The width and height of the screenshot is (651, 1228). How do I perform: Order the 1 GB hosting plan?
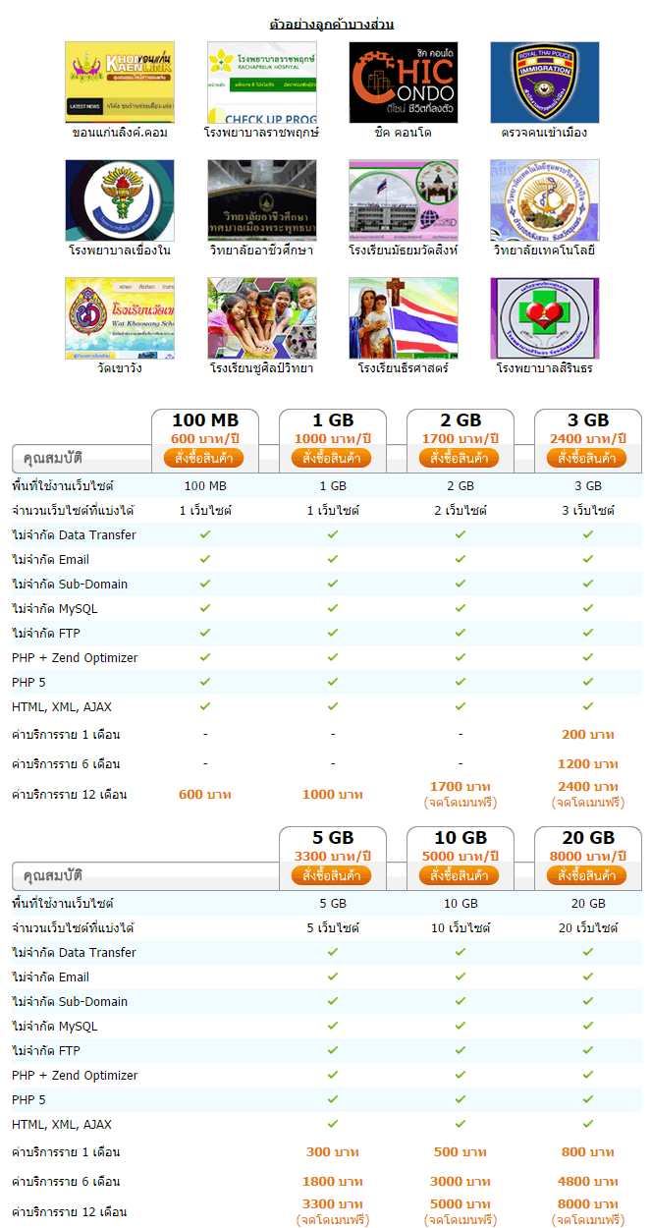331,458
